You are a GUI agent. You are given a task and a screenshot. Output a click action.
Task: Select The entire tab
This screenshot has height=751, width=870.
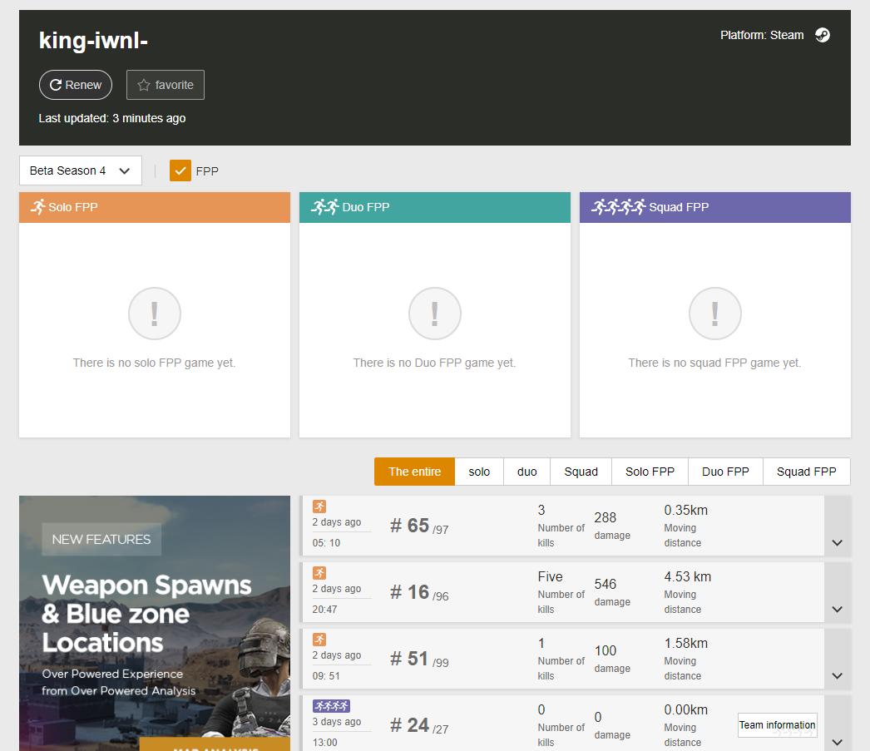tap(414, 472)
